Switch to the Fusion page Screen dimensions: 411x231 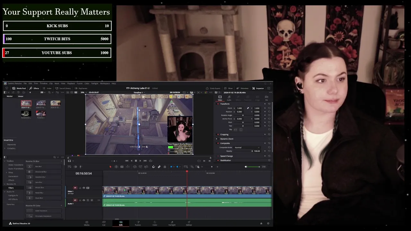click(138, 223)
